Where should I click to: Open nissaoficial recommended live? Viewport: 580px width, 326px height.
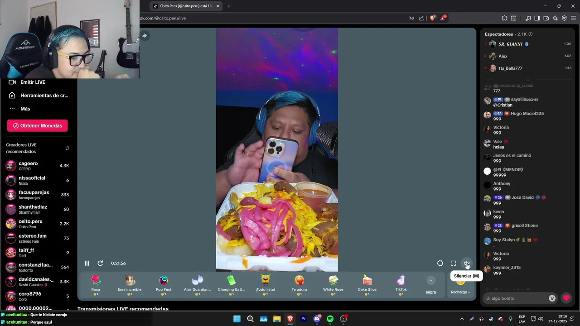(x=37, y=180)
